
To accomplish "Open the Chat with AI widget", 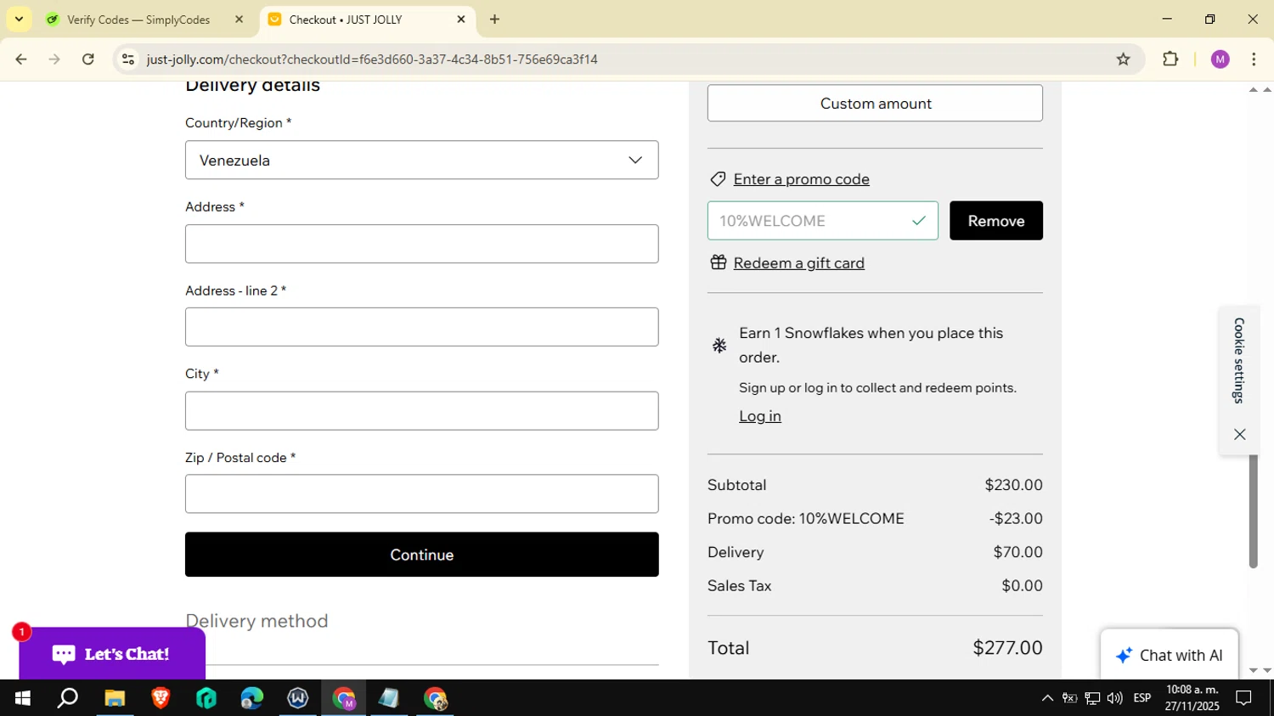I will coord(1169,655).
